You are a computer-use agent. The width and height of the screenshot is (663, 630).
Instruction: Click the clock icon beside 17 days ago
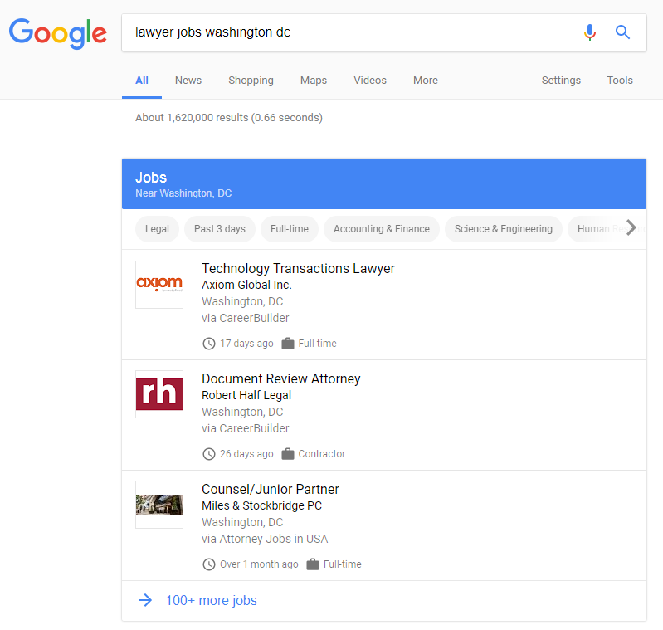pos(209,344)
